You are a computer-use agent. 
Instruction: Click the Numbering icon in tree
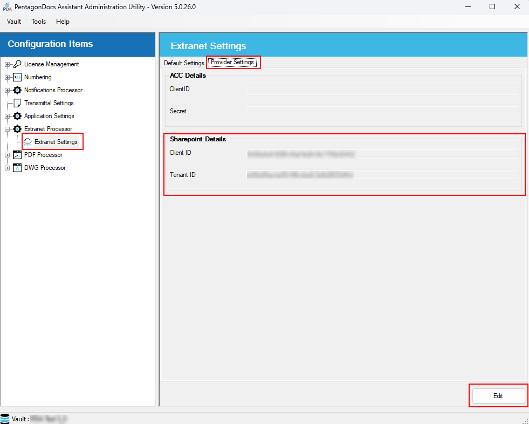[x=17, y=77]
